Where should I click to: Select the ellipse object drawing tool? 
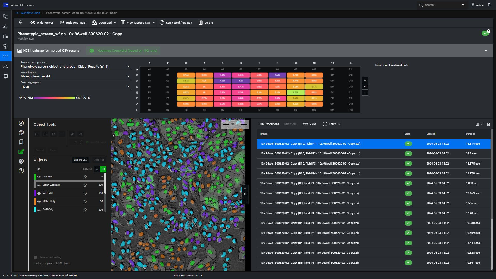pyautogui.click(x=45, y=134)
